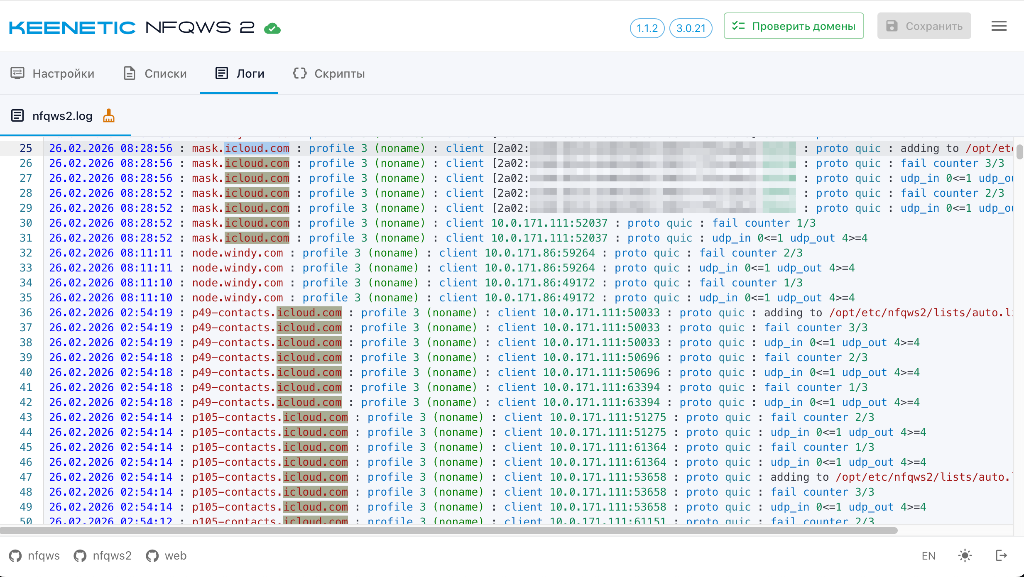Image resolution: width=1024 pixels, height=577 pixels.
Task: Open the web GitHub link
Action: coord(166,556)
